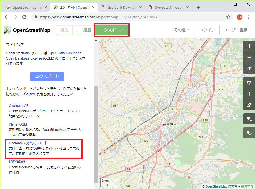Open the Planet OSM link
The width and height of the screenshot is (255, 189).
point(18,124)
